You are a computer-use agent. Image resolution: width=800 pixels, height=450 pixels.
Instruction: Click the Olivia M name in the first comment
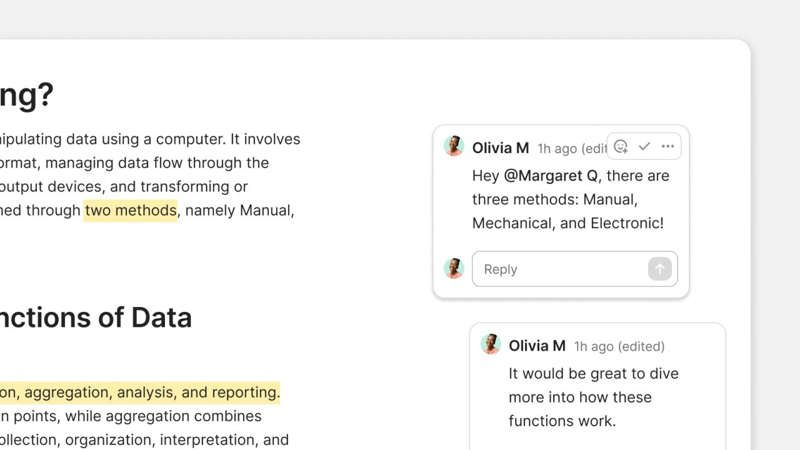501,148
